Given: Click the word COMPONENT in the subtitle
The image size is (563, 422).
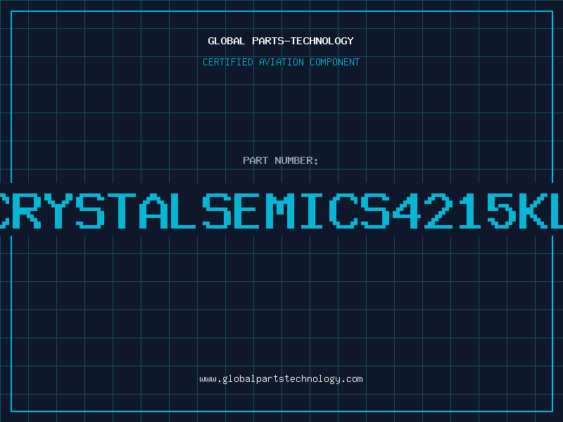Looking at the screenshot, I should (x=335, y=62).
